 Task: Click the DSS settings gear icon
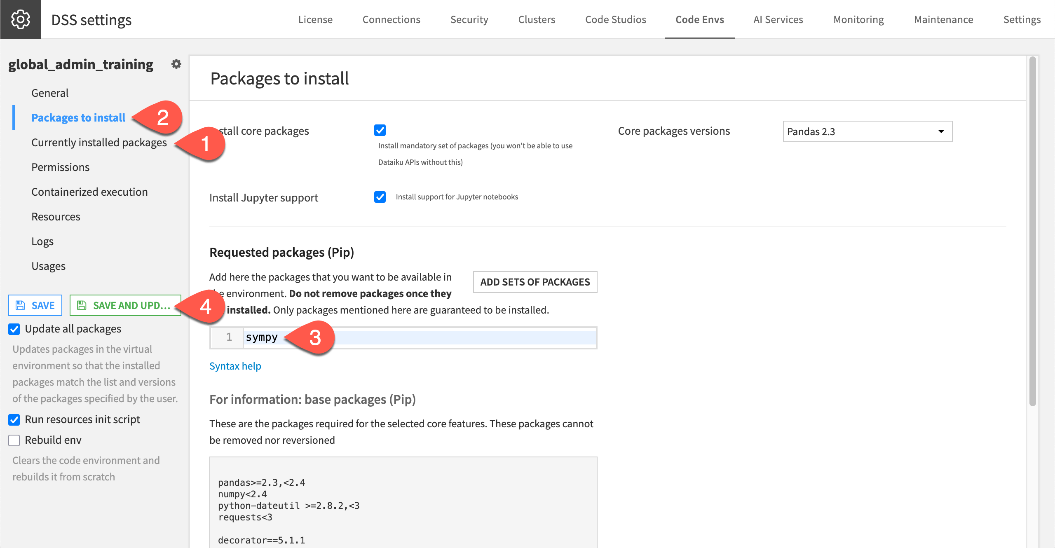[x=21, y=19]
